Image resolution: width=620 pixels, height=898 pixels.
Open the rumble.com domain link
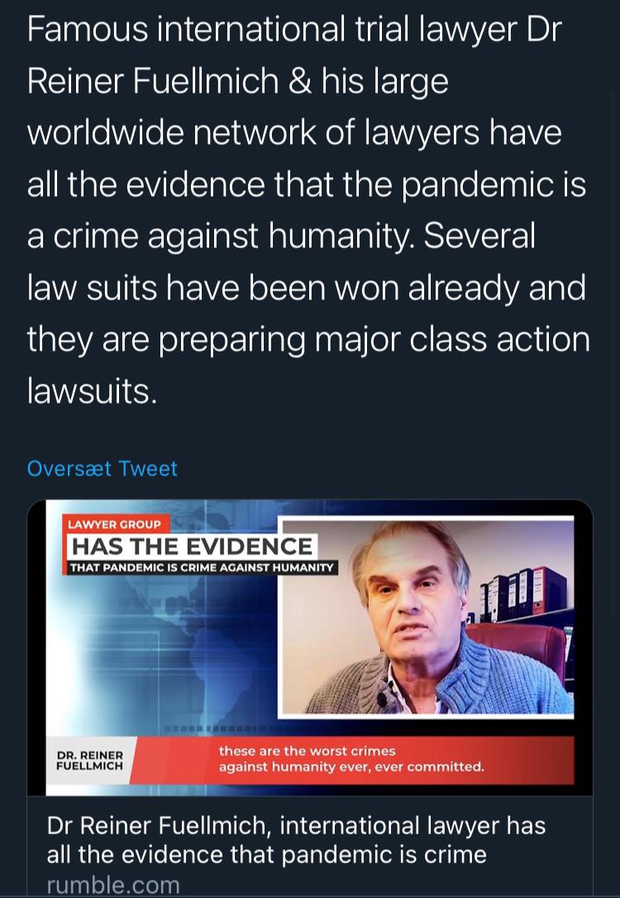pos(113,885)
